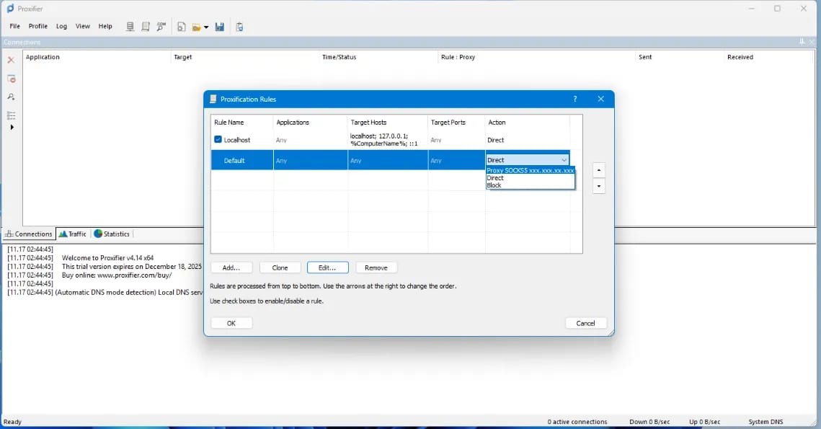This screenshot has height=429, width=821.
Task: Click the Up 0 B/sec status text
Action: point(705,422)
